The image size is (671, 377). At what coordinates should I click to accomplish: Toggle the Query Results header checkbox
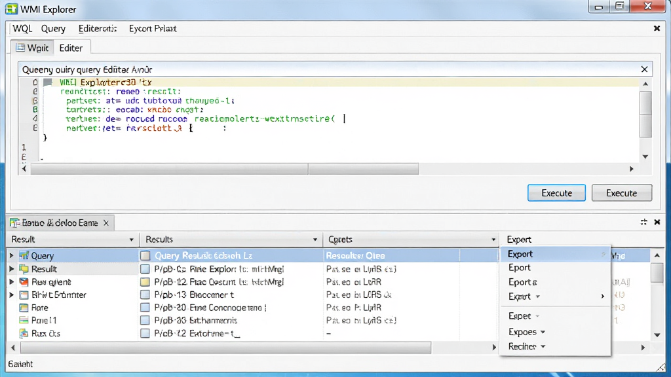tap(145, 256)
